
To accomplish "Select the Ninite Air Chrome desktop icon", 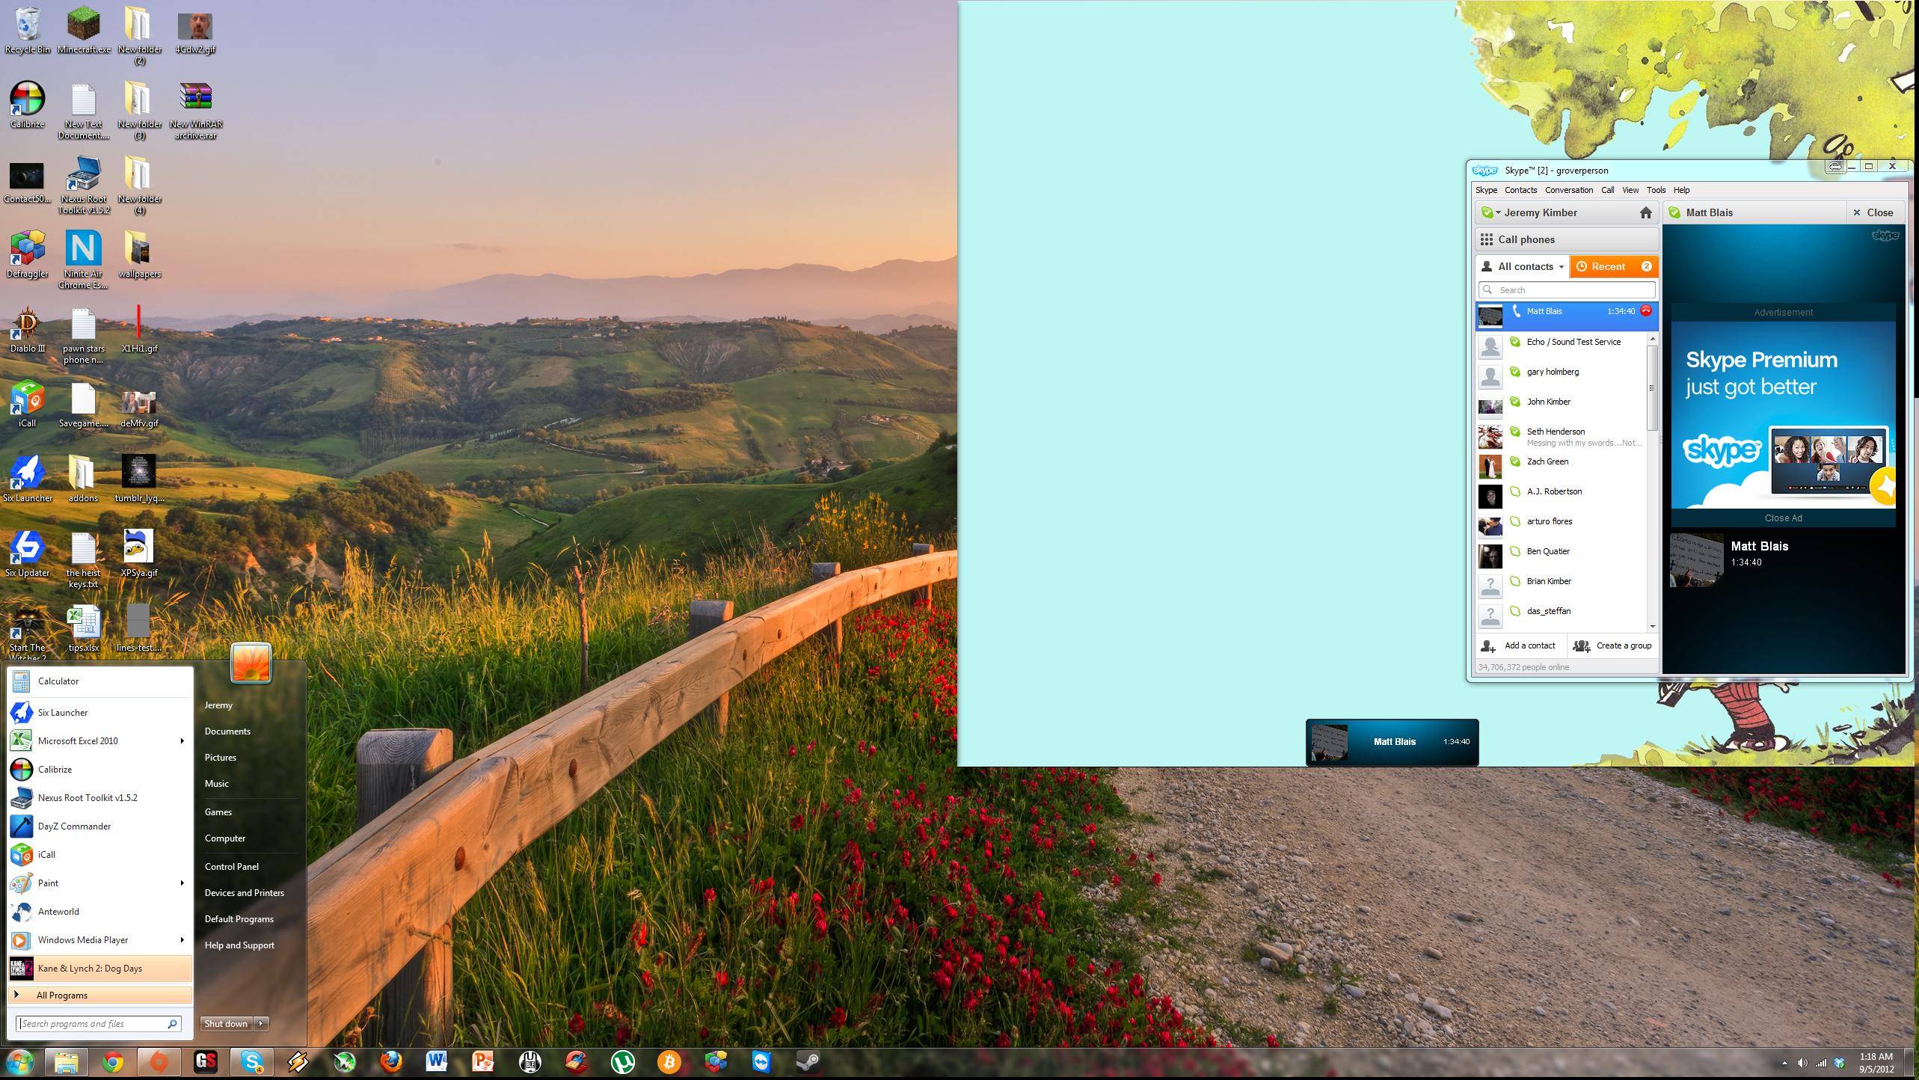I will [x=84, y=260].
